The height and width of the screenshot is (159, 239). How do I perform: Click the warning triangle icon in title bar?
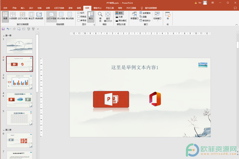[196, 3]
